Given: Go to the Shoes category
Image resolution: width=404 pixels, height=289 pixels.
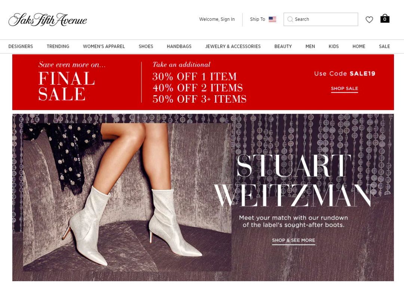Looking at the screenshot, I should click(x=146, y=46).
